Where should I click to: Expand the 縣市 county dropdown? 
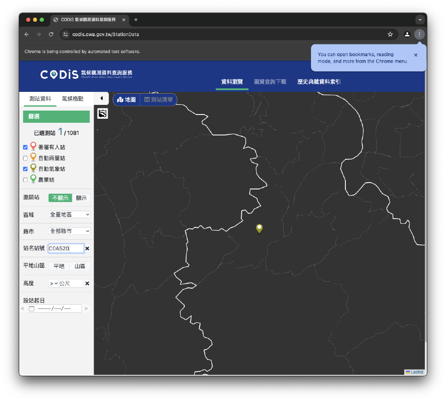click(x=69, y=231)
